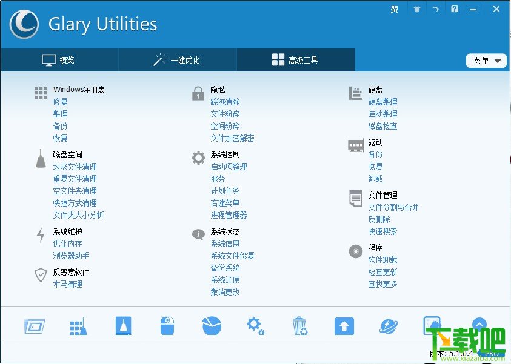Image resolution: width=511 pixels, height=364 pixels.
Task: Open the 垃圾文件清理 link
Action: point(74,167)
